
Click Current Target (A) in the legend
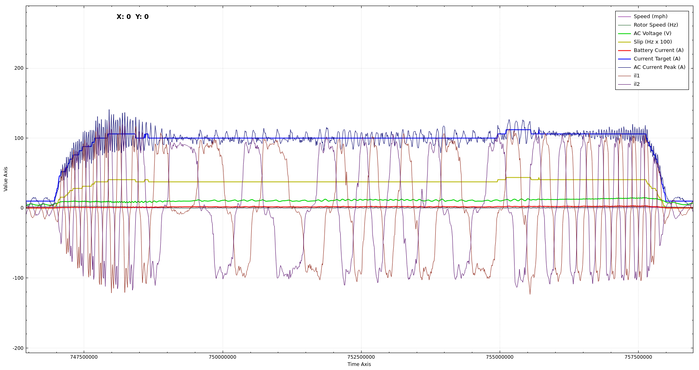click(x=657, y=59)
